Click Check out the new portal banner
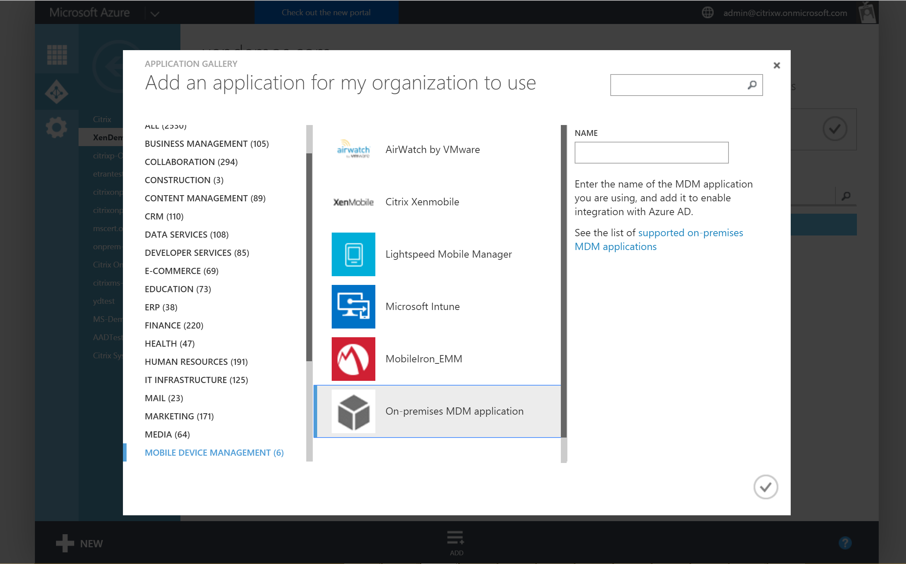 click(326, 13)
